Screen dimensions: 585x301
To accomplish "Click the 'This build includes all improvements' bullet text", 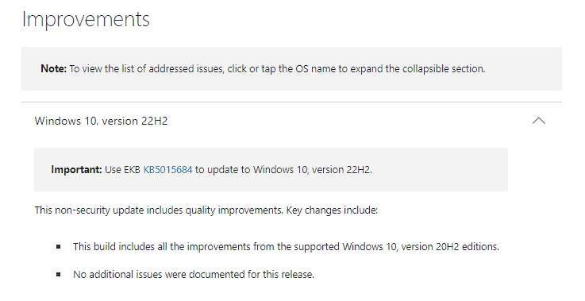I will (x=286, y=246).
